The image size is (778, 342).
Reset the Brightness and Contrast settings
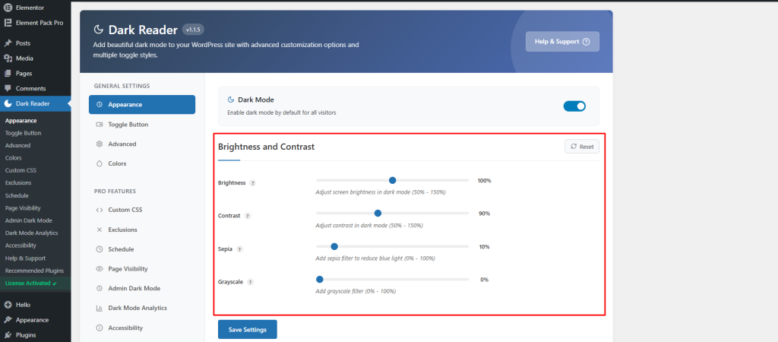pos(582,147)
